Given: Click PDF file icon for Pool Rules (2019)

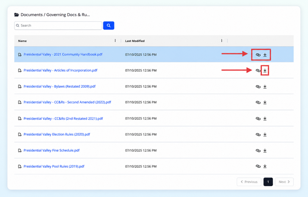Looking at the screenshot, I should tap(20, 166).
